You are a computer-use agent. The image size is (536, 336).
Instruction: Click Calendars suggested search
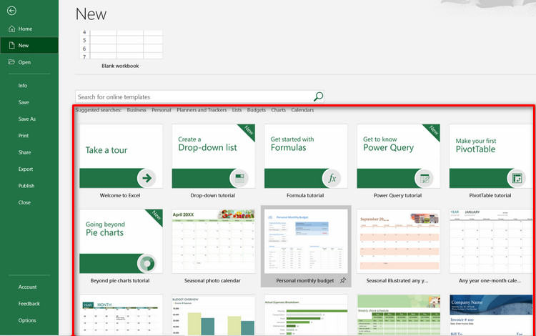[x=302, y=110]
